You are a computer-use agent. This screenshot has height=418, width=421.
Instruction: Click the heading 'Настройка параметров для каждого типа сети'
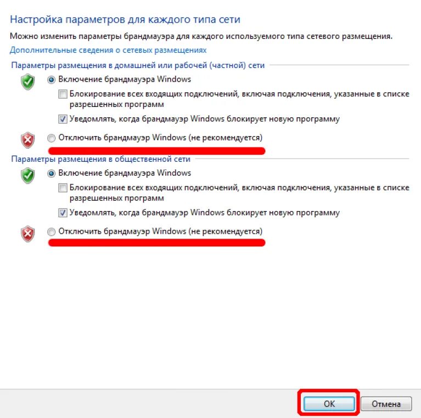tap(125, 20)
